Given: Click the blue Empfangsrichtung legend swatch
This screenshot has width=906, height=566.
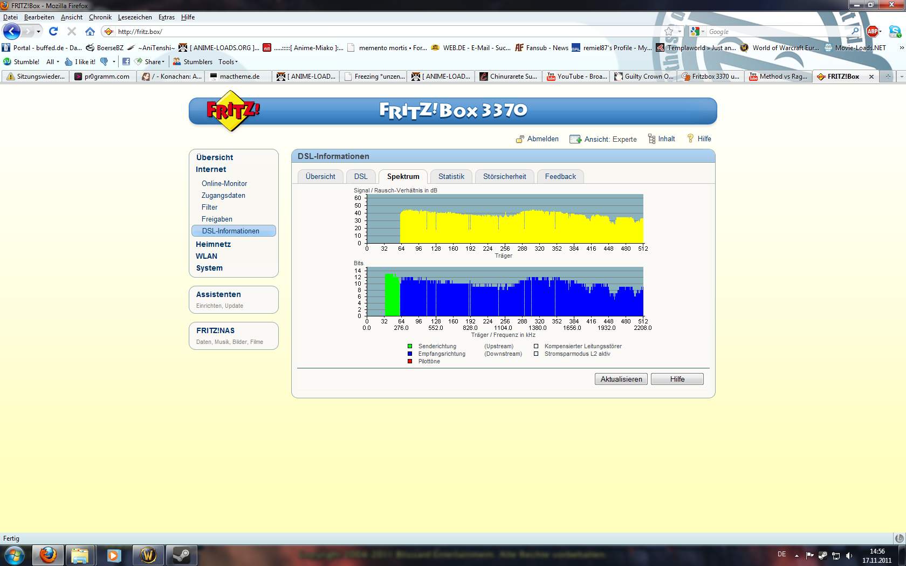Looking at the screenshot, I should [x=410, y=354].
